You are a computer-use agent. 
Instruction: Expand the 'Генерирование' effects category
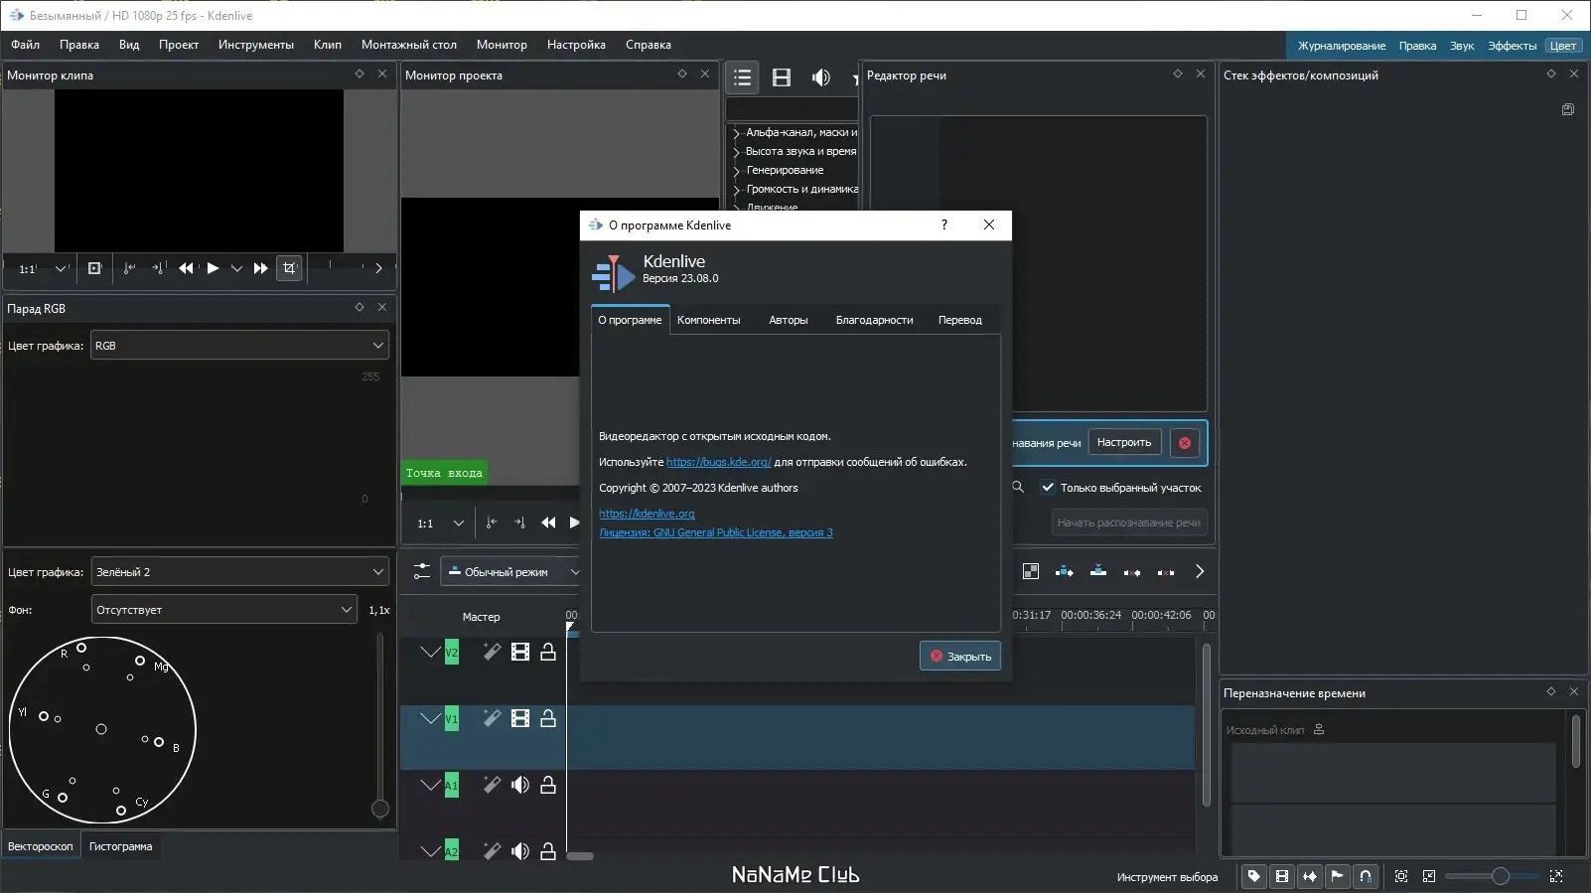click(737, 171)
